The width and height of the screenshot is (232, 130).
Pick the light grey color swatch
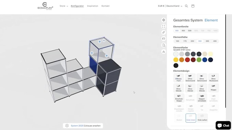point(182,54)
